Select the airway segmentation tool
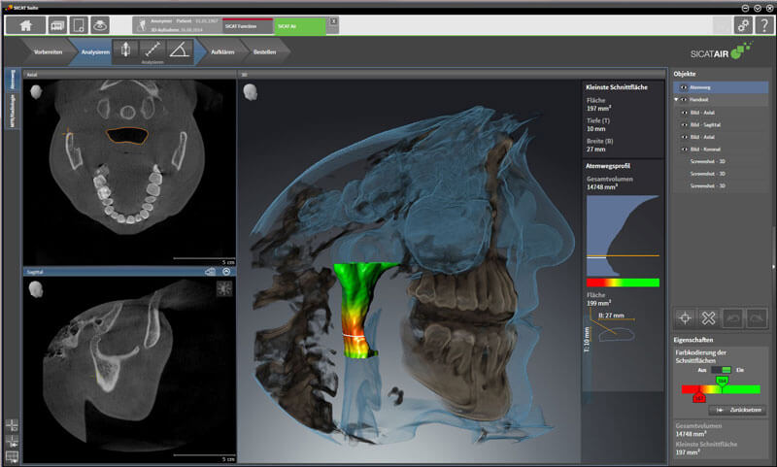Screen dimensions: 777x467 coord(126,49)
